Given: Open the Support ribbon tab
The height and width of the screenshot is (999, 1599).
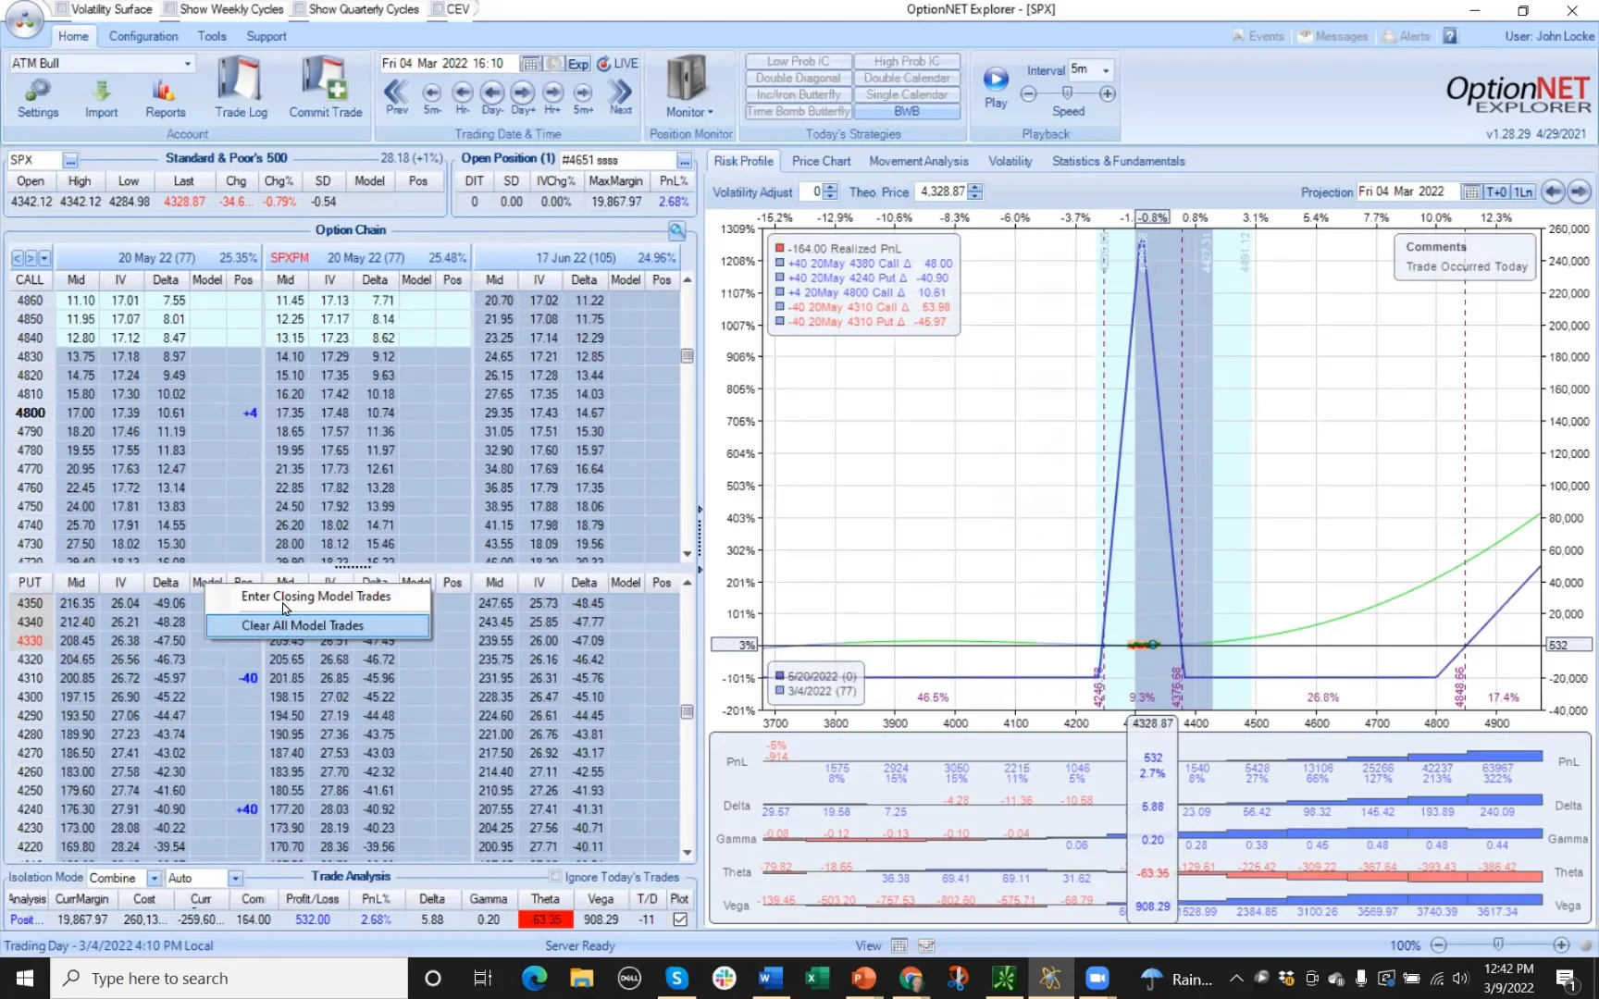Looking at the screenshot, I should coord(266,36).
